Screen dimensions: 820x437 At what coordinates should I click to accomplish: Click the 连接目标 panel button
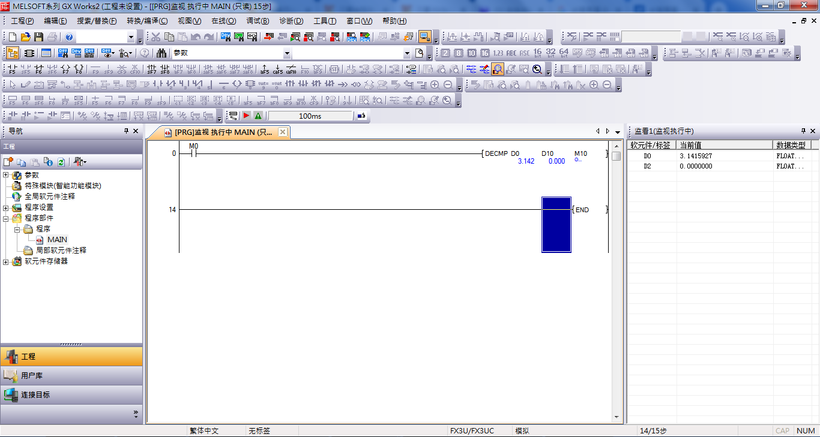click(x=71, y=395)
